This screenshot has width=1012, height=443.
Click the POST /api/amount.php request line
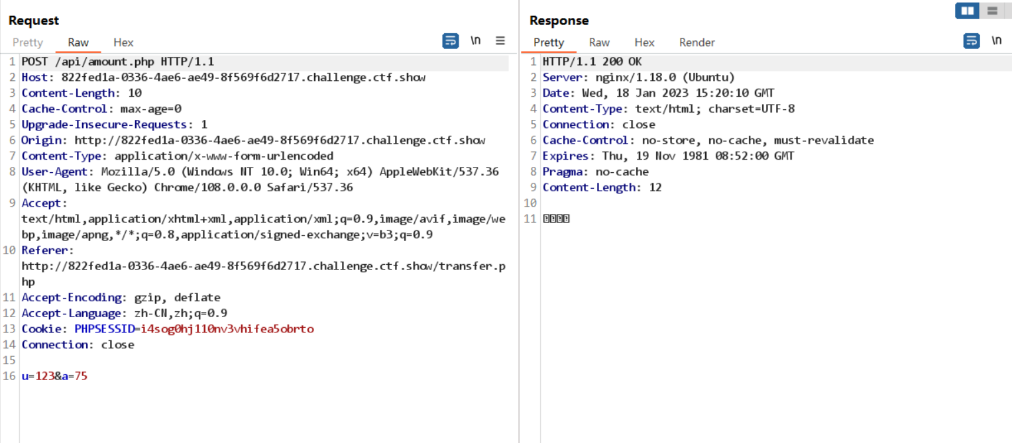tap(117, 62)
